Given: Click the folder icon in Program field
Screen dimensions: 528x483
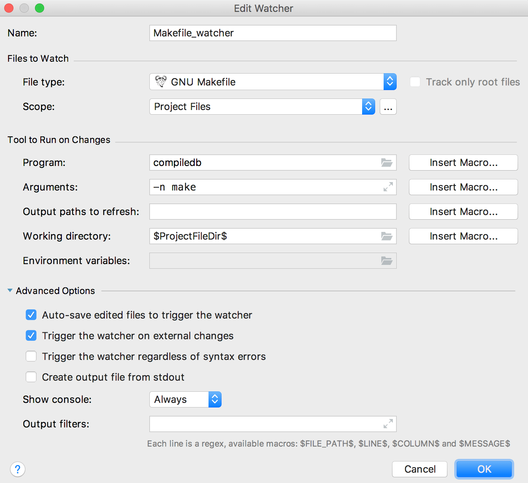Looking at the screenshot, I should click(386, 163).
